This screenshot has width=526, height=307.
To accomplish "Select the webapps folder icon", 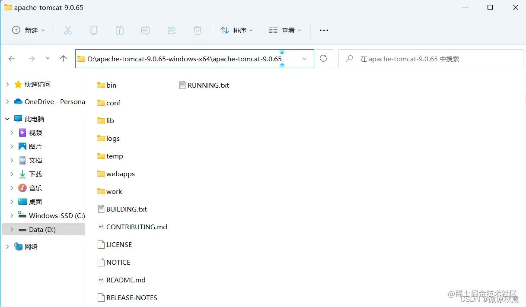I will [101, 174].
